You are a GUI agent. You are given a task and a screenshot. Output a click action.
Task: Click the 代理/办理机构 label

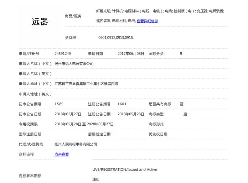point(31,144)
